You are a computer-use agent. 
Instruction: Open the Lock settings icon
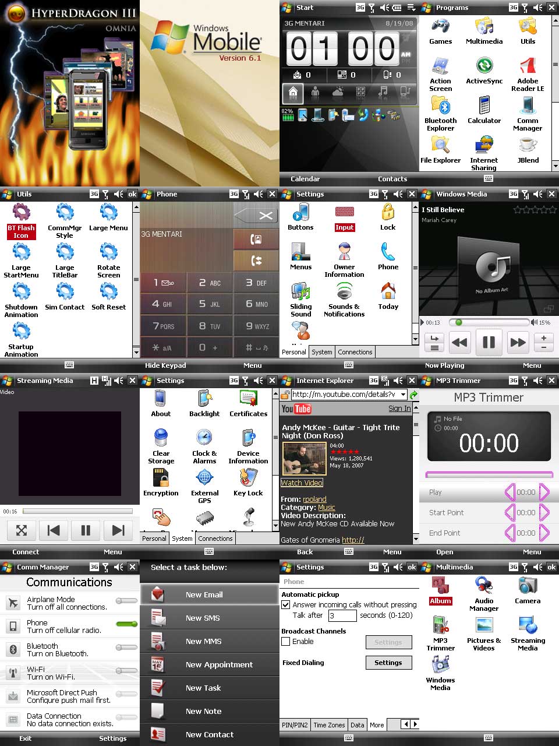(x=388, y=217)
